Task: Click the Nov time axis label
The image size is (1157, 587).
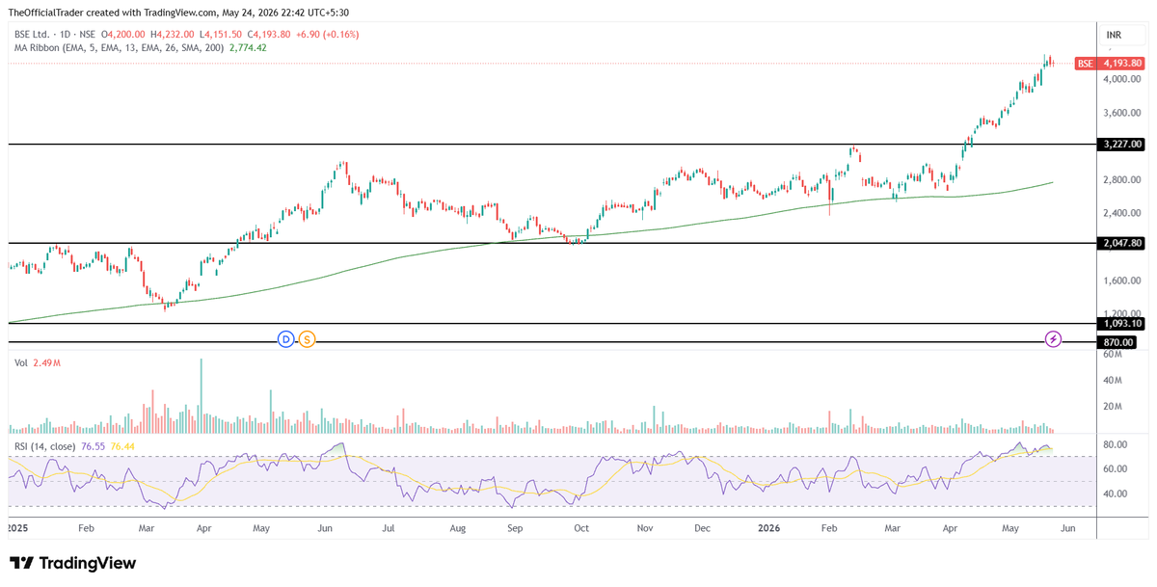Action: [x=646, y=528]
